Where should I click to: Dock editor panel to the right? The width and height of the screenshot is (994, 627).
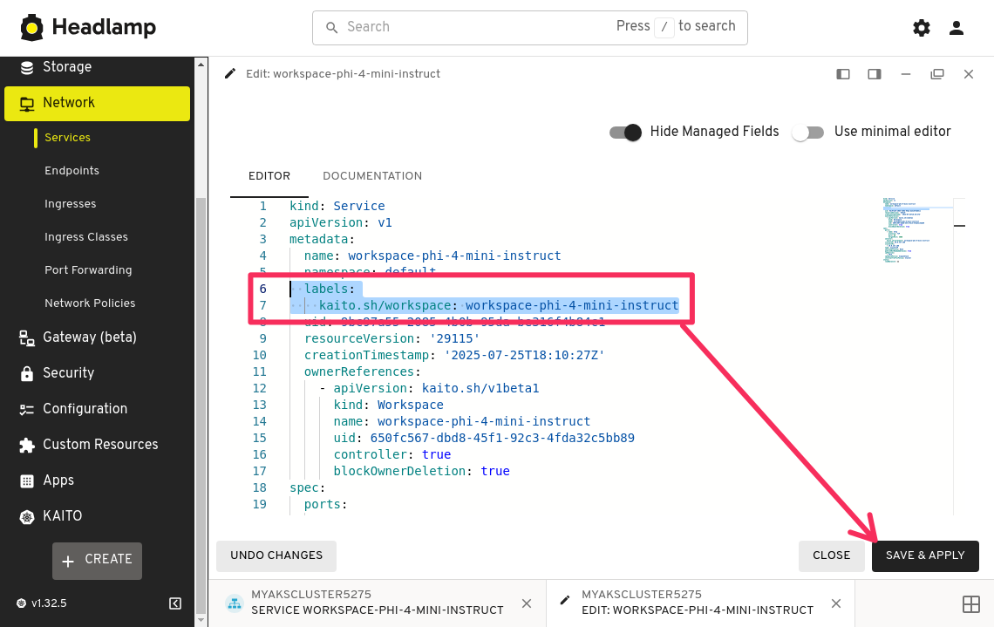[875, 74]
